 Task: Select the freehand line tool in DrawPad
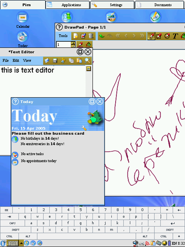click(151, 36)
